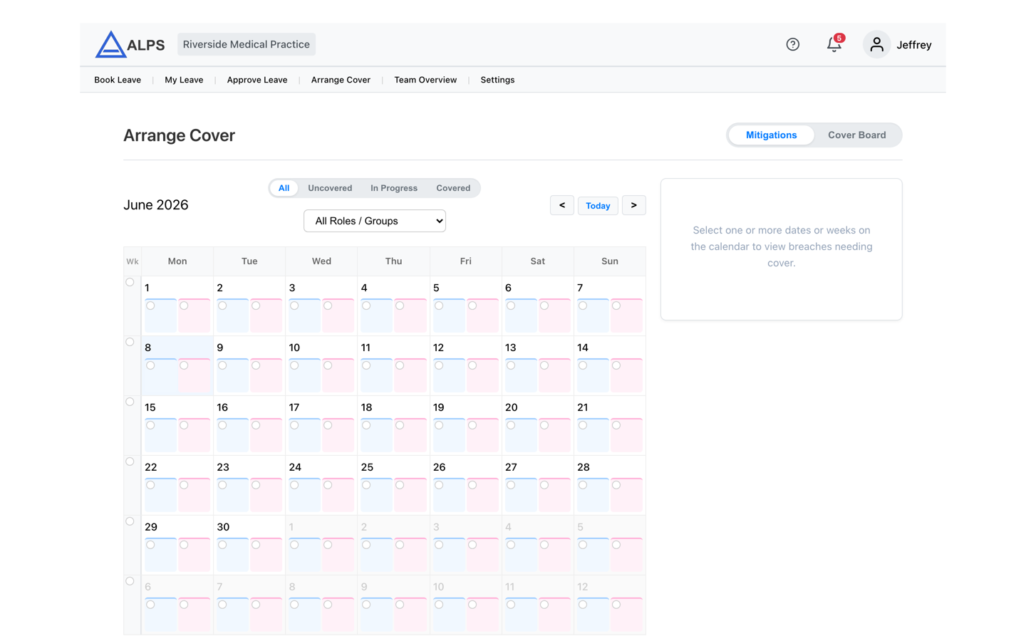Viewport: 1026px width, 641px height.
Task: Open notifications bell with 5 badge
Action: tap(834, 43)
